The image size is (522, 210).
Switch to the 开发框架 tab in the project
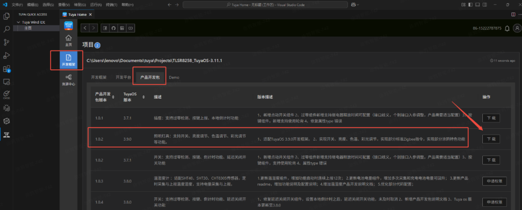coord(99,77)
